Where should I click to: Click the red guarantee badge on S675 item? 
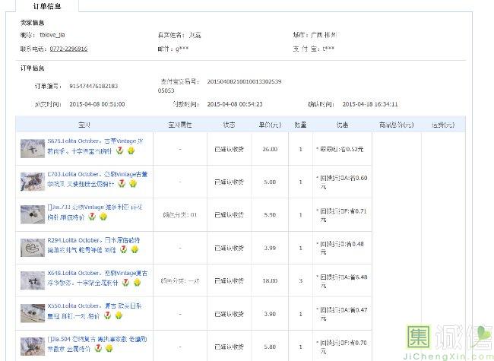tap(119, 151)
